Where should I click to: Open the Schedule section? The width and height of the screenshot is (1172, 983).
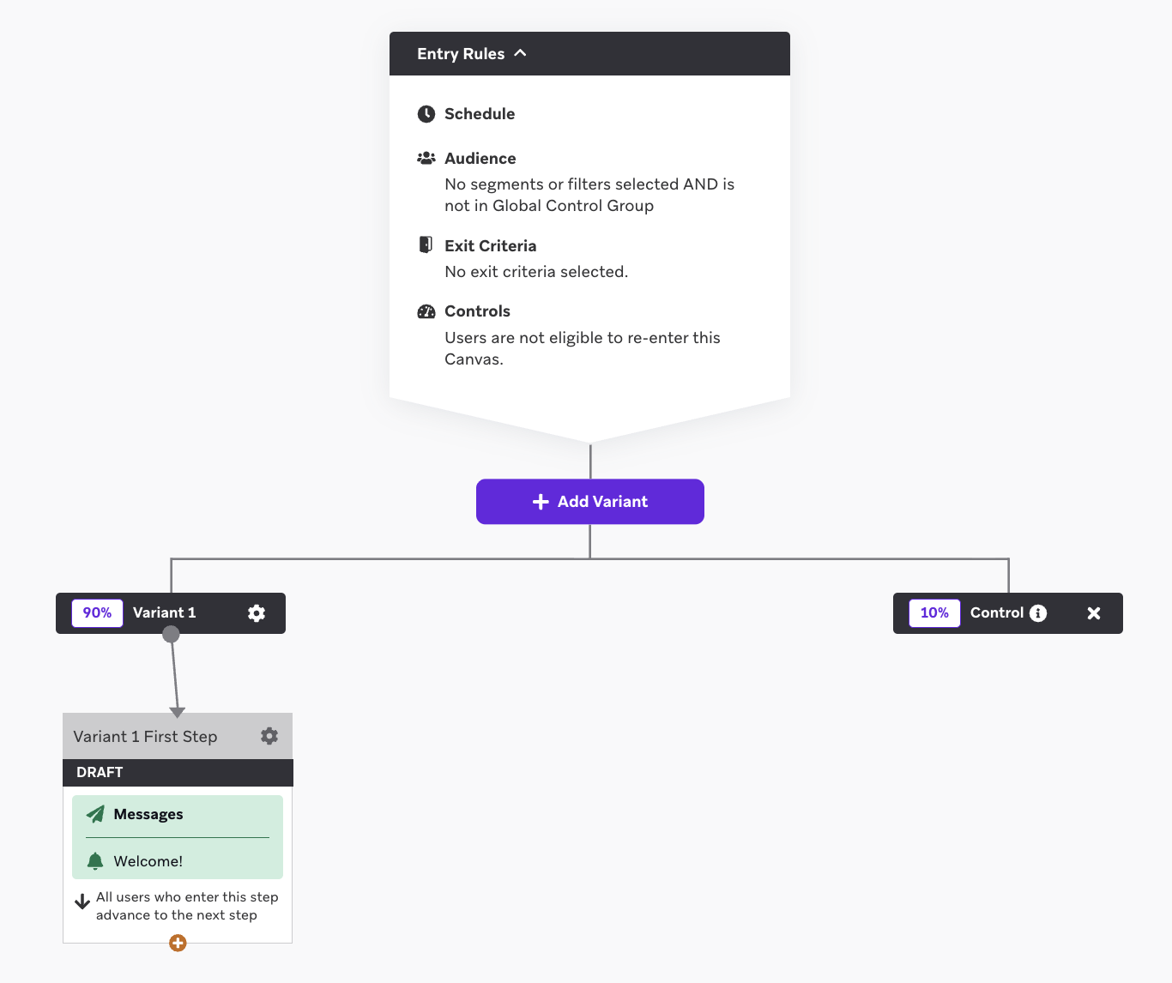point(480,114)
